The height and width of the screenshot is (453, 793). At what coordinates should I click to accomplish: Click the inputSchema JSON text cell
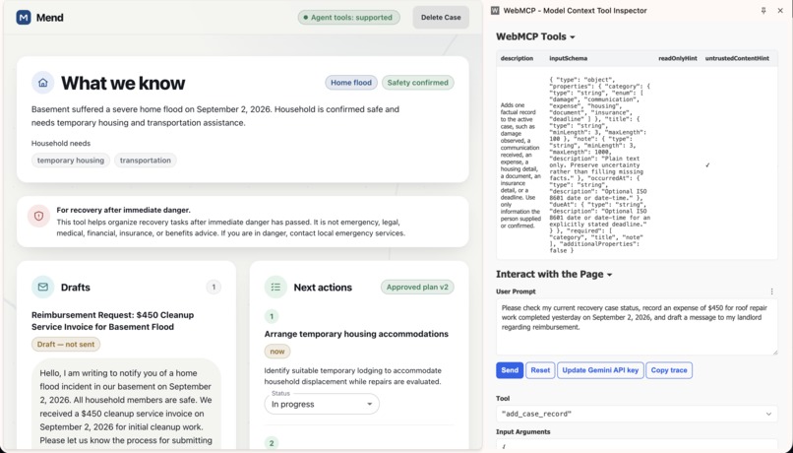click(600, 165)
